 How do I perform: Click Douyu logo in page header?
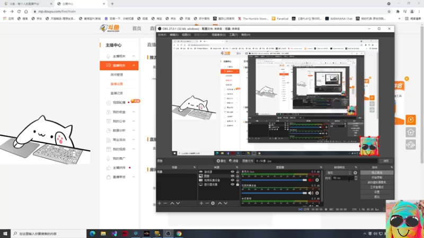(x=110, y=28)
